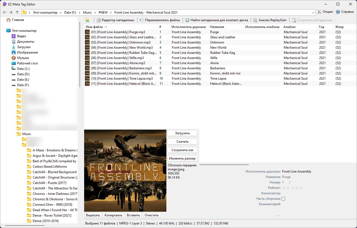The height and width of the screenshot is (228, 357).
Task: Click the Жанр column header
Action: click(x=344, y=27)
